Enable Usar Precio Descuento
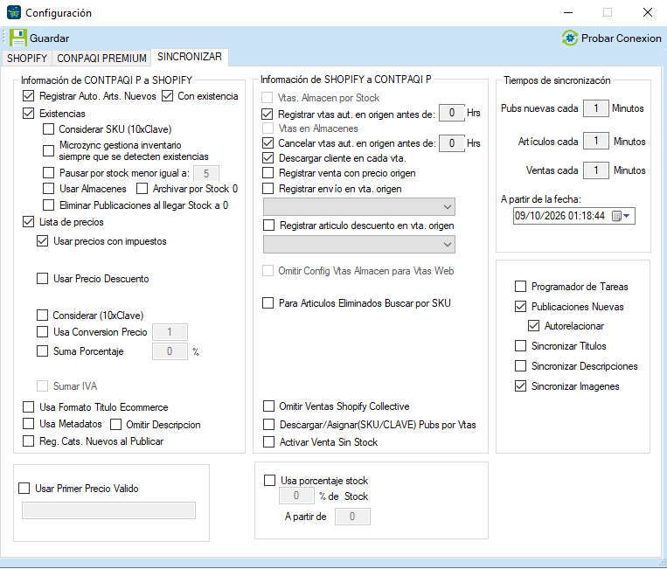667x569 pixels. (43, 279)
